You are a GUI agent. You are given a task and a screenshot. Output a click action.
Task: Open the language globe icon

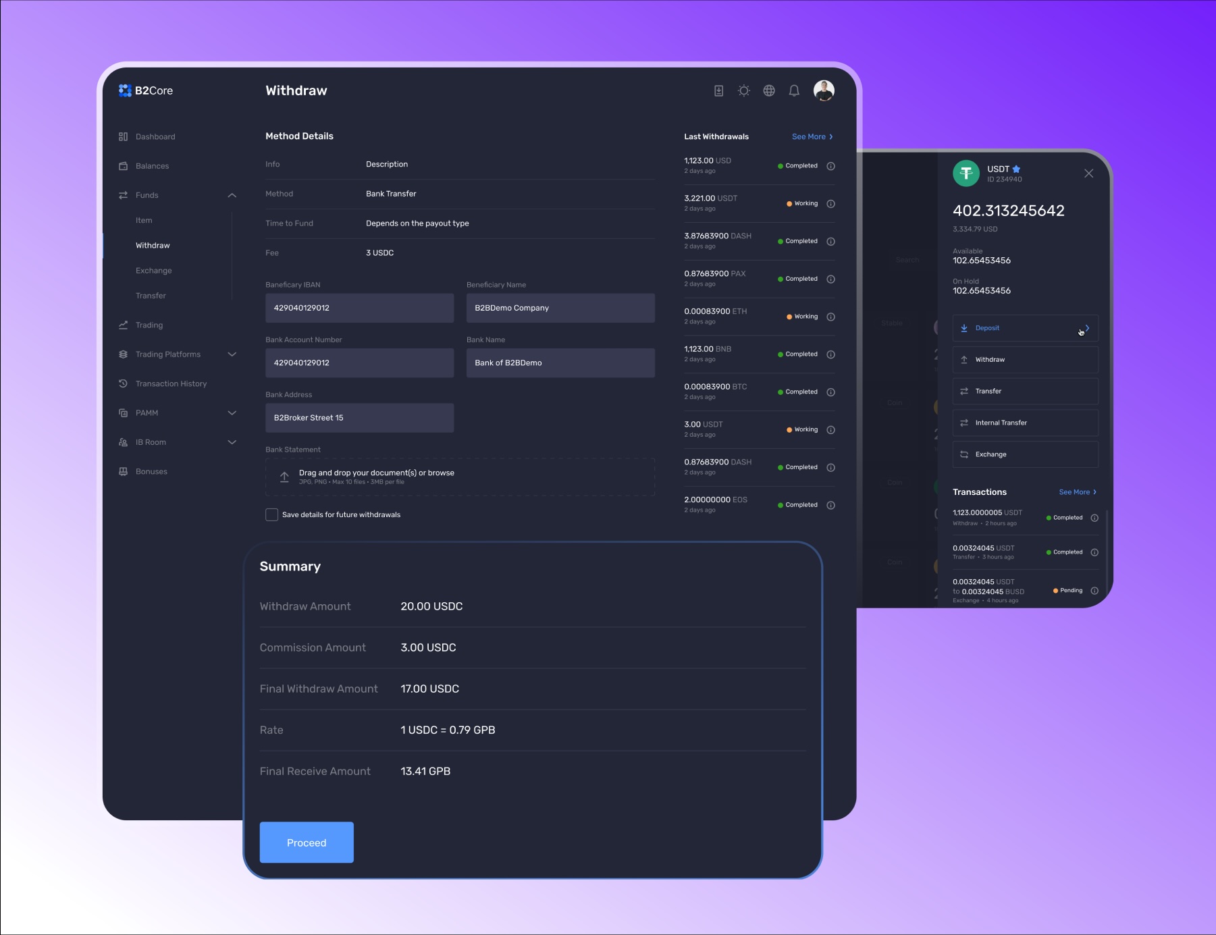click(769, 90)
